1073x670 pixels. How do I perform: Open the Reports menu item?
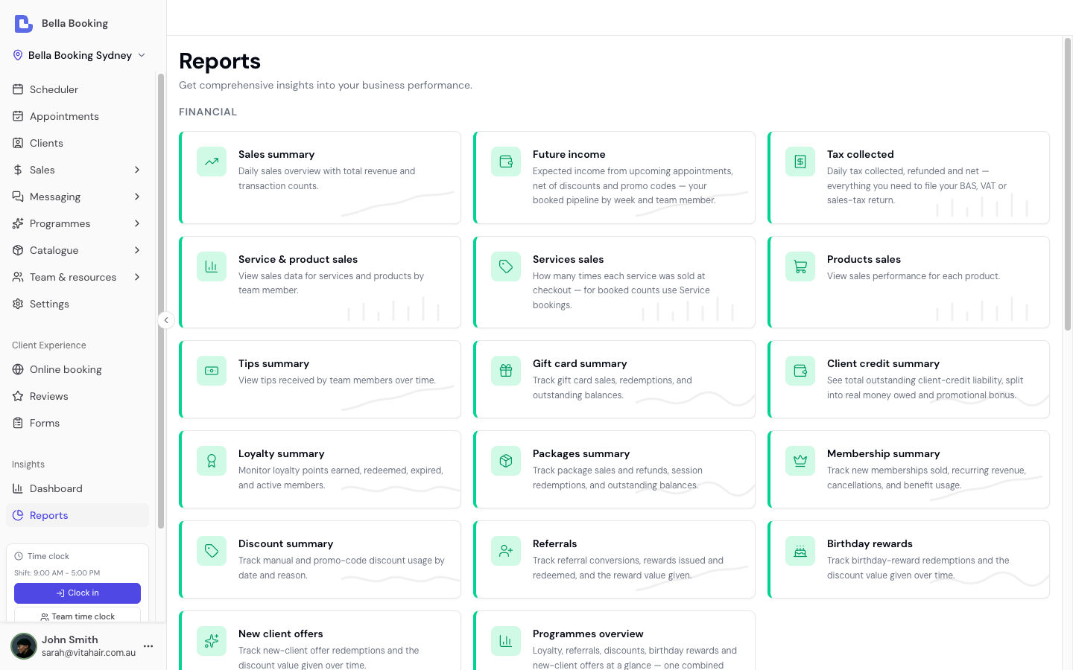pyautogui.click(x=77, y=515)
